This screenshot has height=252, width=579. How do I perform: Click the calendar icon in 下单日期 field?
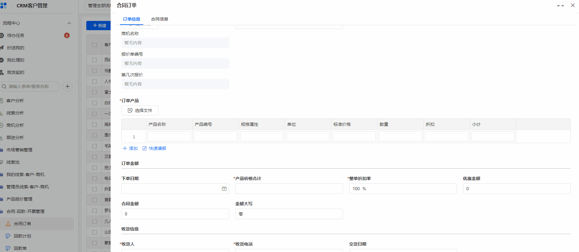[x=224, y=189]
